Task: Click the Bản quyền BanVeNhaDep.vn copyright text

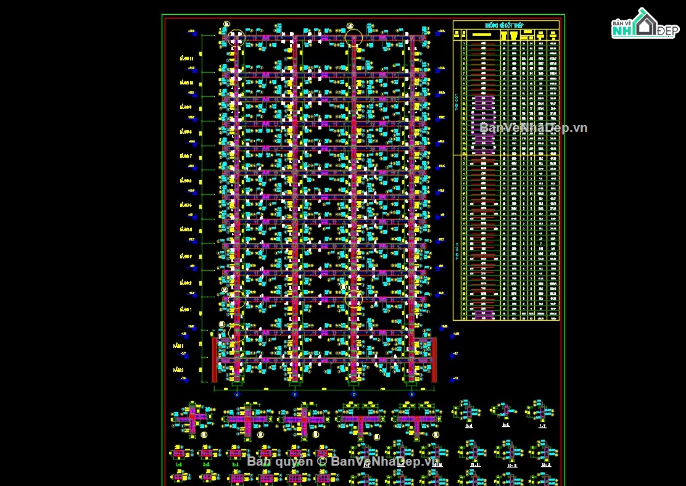Action: pos(342,461)
